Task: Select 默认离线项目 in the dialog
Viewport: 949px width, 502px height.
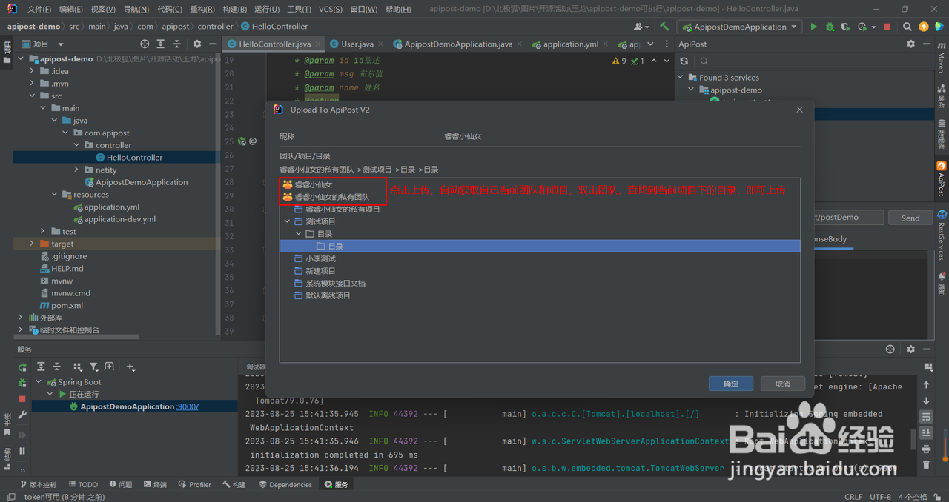Action: [x=328, y=295]
